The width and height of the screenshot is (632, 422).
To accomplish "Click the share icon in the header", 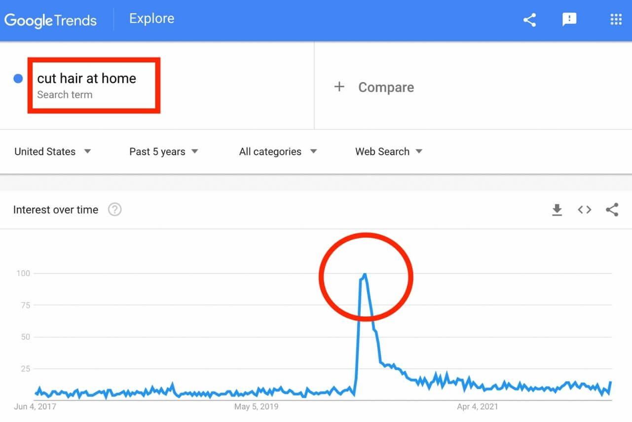I will point(529,20).
